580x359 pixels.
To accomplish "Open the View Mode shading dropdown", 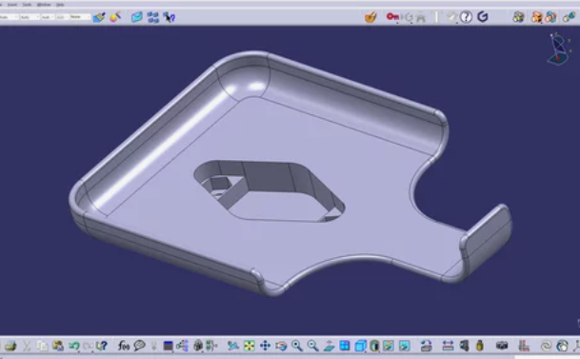I will [x=374, y=346].
